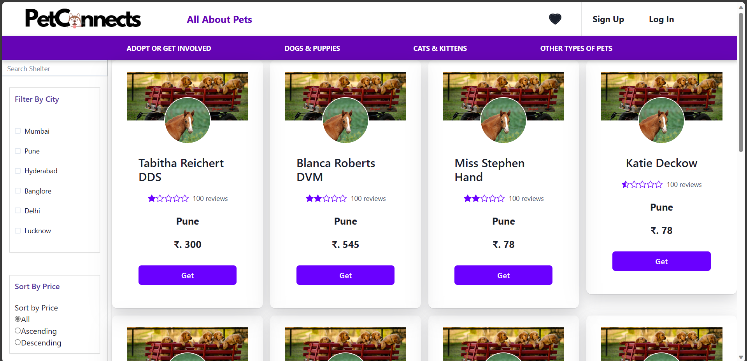Click Katie Deckow's star rating
The image size is (747, 361).
642,184
